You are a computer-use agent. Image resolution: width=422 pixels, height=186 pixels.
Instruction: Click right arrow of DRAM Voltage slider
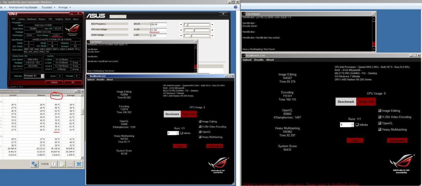pyautogui.click(x=212, y=36)
